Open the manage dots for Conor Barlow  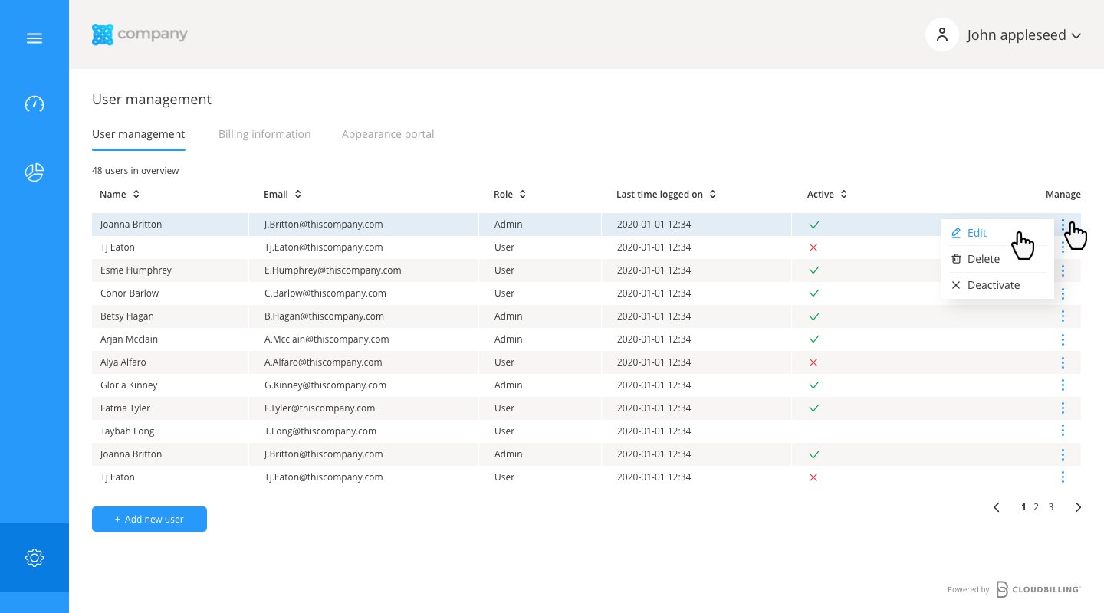(x=1063, y=293)
